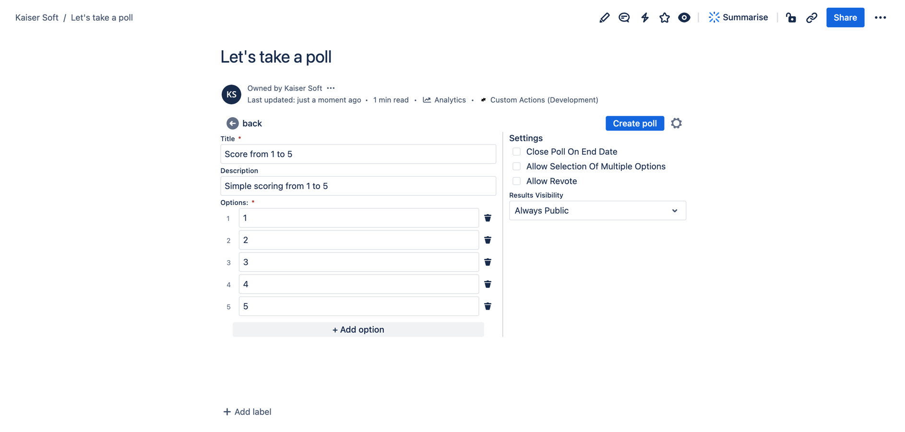905x432 pixels.
Task: Open the inline comments icon
Action: 624,18
